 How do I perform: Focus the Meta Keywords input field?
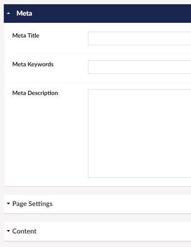tap(140, 67)
